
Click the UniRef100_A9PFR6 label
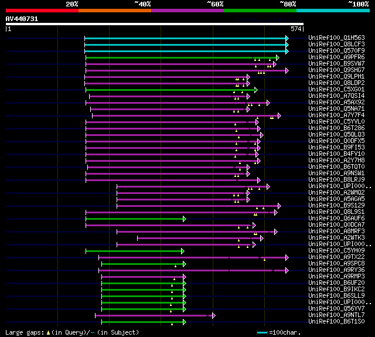336,57
